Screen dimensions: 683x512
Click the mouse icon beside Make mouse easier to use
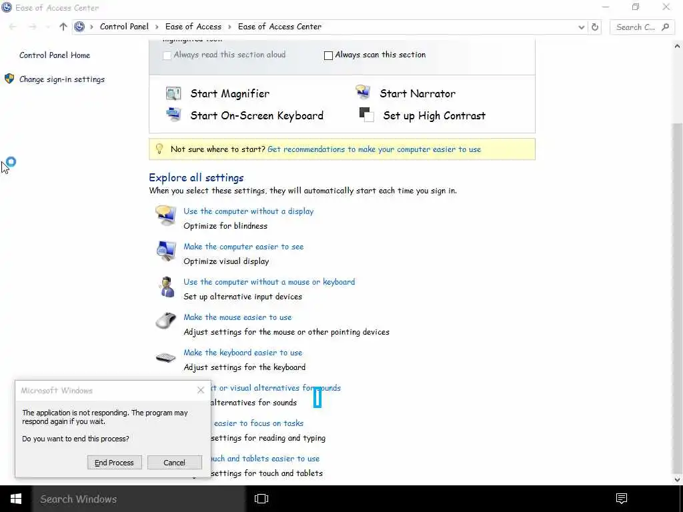[x=165, y=321]
